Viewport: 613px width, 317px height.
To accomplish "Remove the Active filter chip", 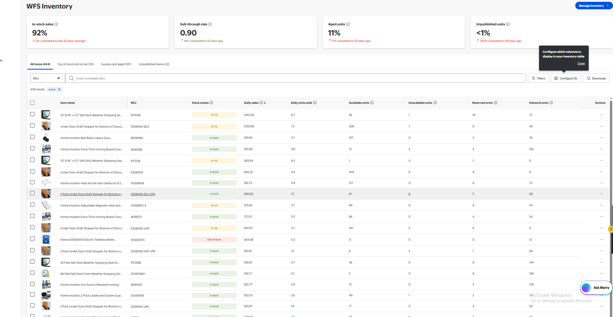I will click(59, 90).
